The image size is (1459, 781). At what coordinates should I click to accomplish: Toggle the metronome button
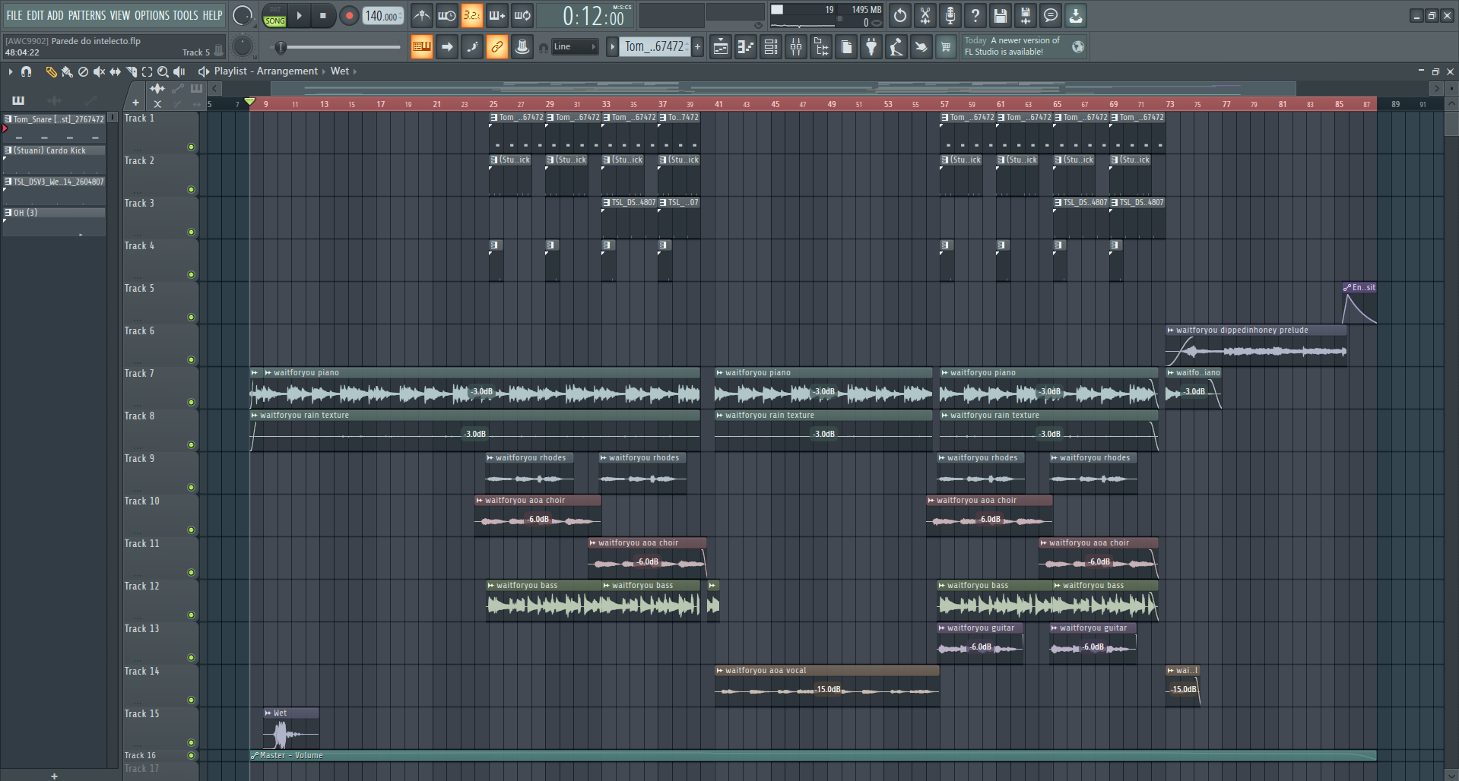tap(422, 15)
